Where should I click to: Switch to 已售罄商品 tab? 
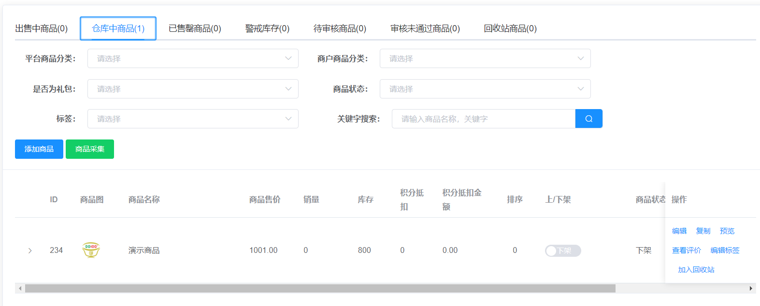coord(195,28)
